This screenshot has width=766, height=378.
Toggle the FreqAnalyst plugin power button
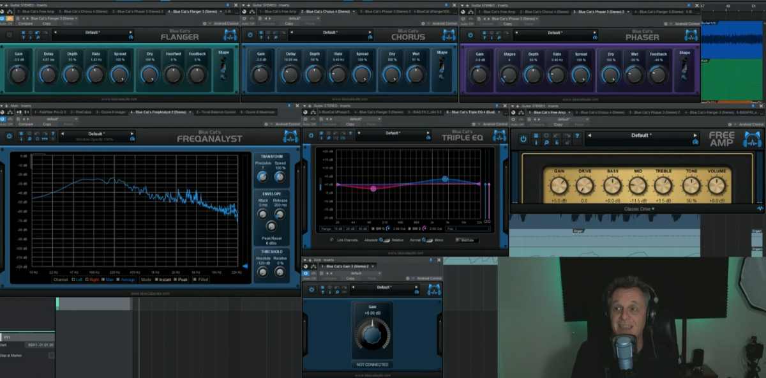tap(9, 136)
